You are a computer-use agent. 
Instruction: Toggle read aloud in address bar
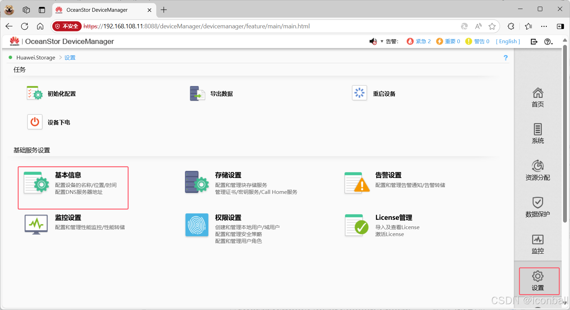[479, 26]
